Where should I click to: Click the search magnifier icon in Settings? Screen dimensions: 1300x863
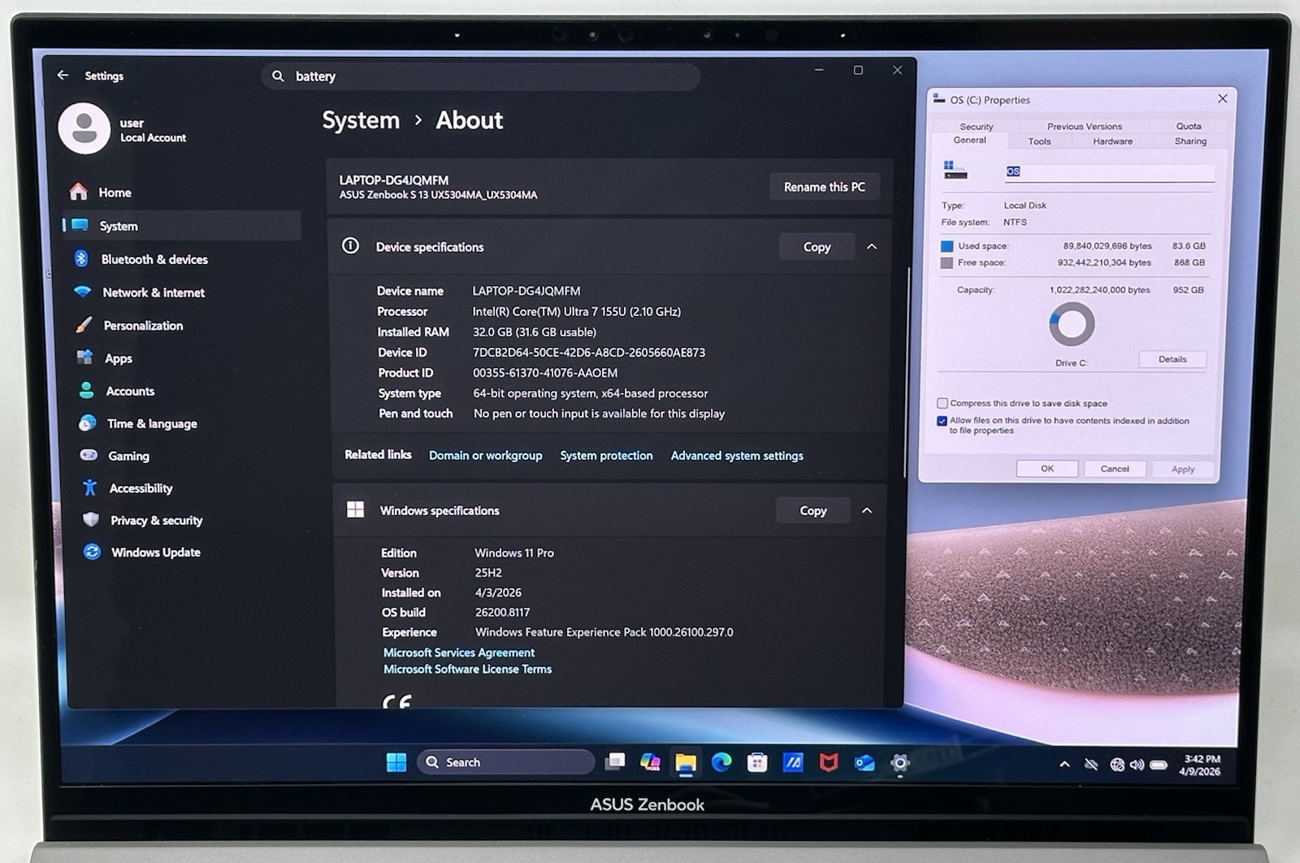278,76
